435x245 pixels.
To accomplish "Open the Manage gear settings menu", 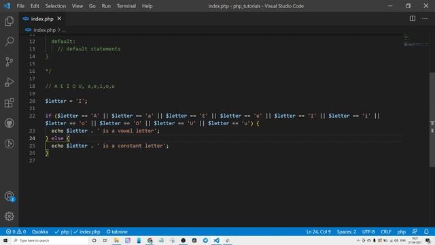I will tap(9, 216).
